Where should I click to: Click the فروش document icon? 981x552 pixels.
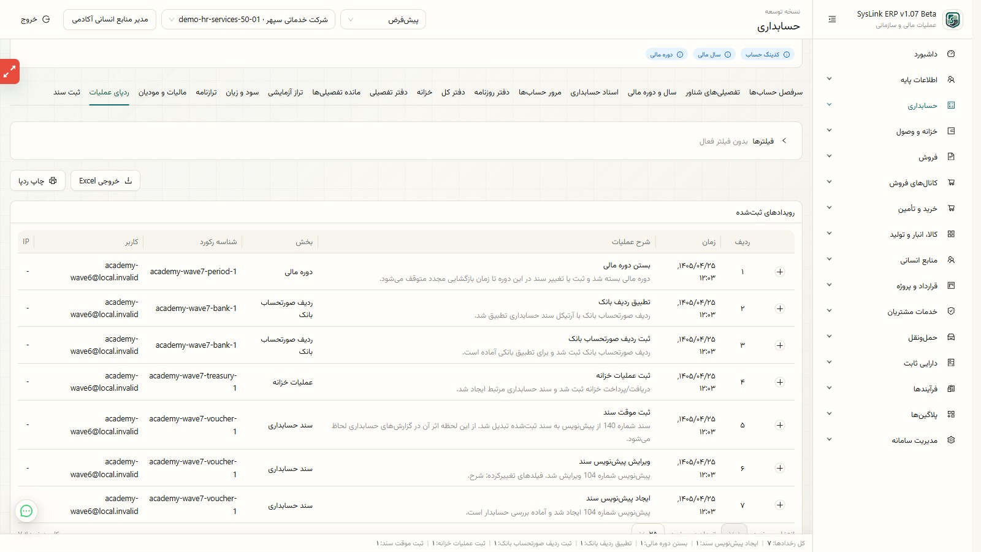[951, 157]
